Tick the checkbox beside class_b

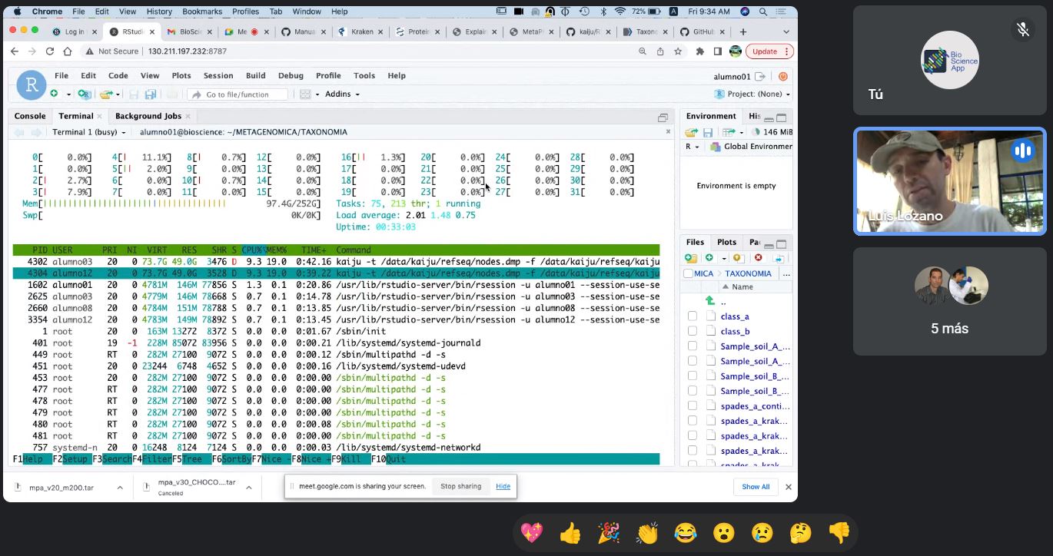click(x=693, y=331)
